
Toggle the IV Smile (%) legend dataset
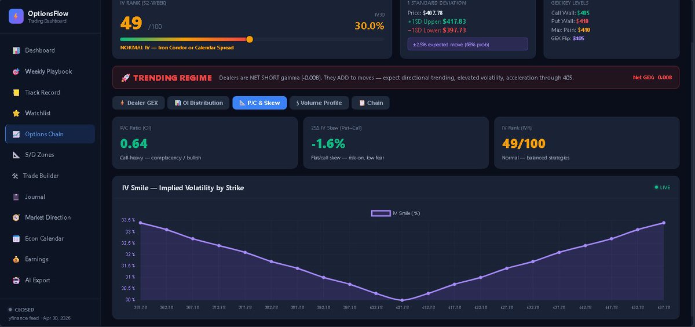pyautogui.click(x=396, y=213)
